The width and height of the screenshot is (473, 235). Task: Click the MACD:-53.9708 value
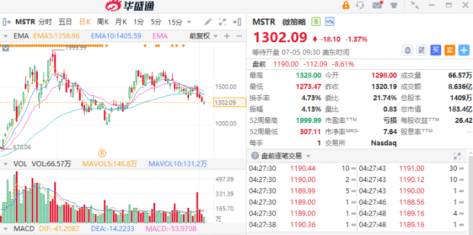[171, 229]
